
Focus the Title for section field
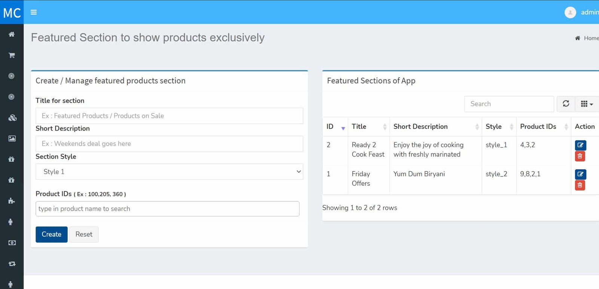[169, 116]
